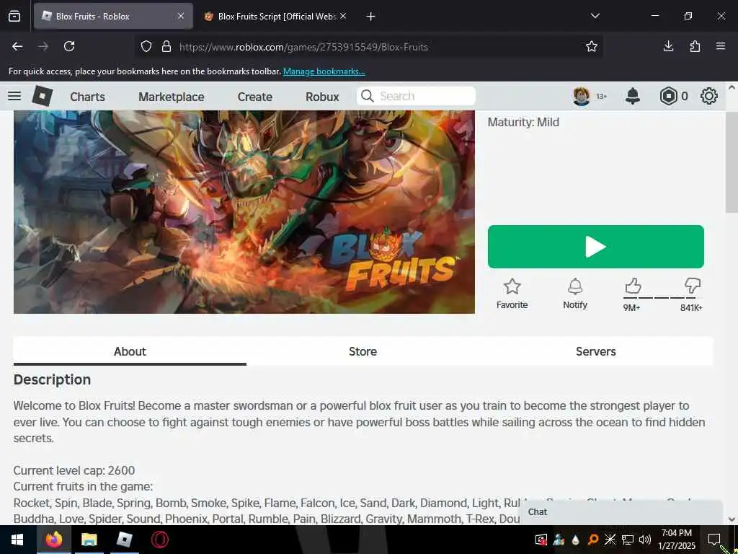Open Roblox settings gear
This screenshot has width=738, height=554.
pyautogui.click(x=709, y=96)
